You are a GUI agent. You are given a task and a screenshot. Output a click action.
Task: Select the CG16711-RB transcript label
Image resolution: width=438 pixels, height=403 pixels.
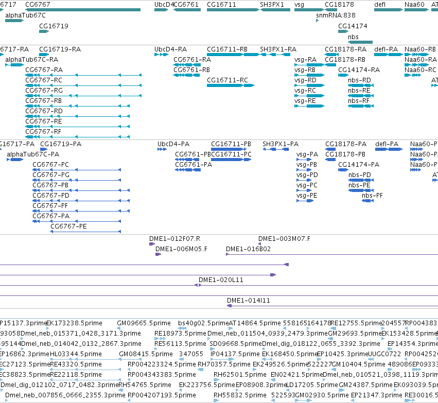(227, 49)
